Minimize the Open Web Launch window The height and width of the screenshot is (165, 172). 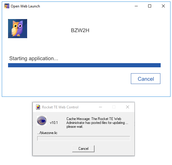click(x=136, y=6)
